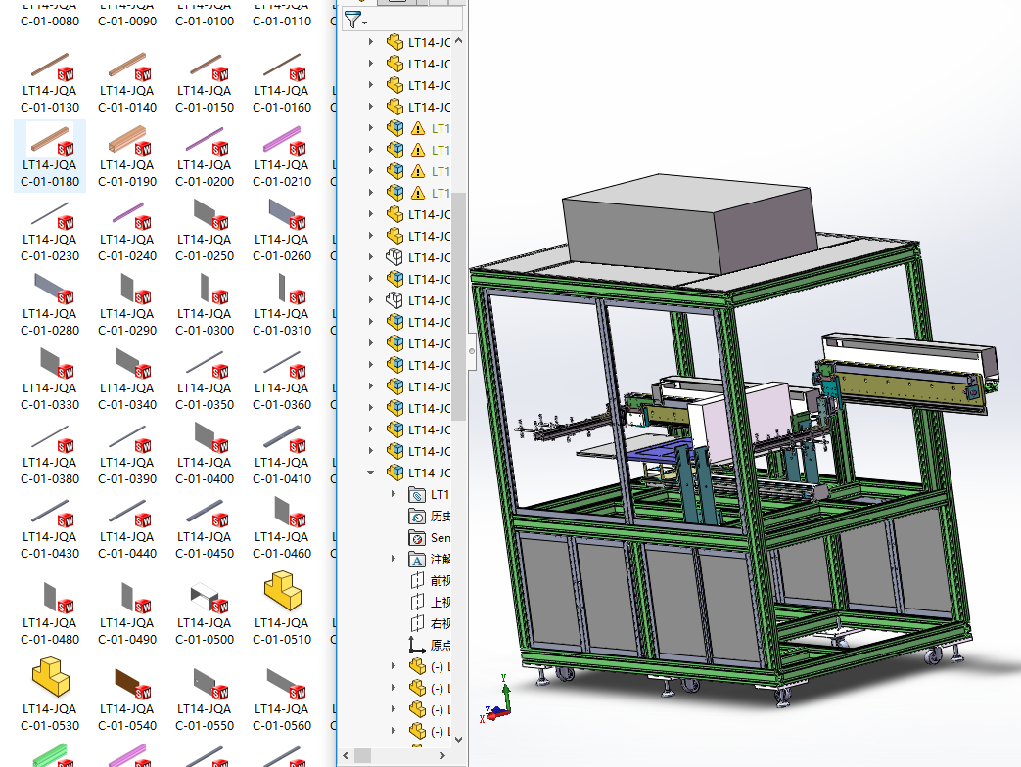Click the 历史 history folder icon
The width and height of the screenshot is (1021, 767).
tap(416, 517)
